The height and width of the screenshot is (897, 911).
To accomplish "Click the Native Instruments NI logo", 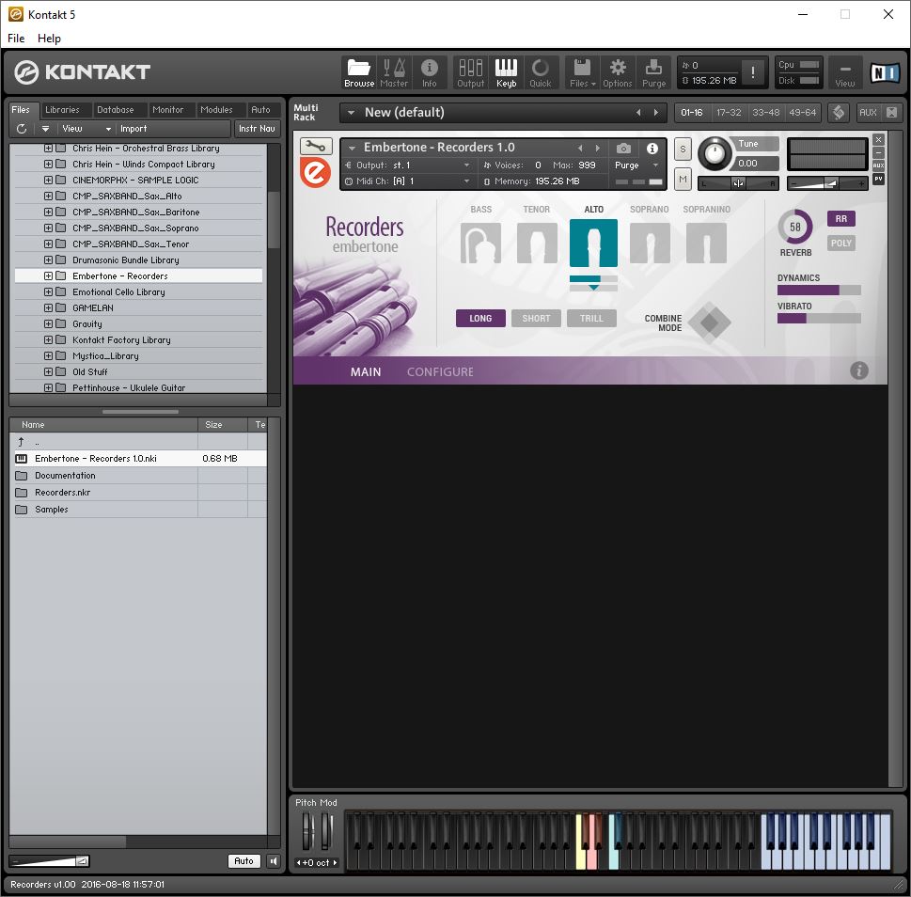I will 885,72.
